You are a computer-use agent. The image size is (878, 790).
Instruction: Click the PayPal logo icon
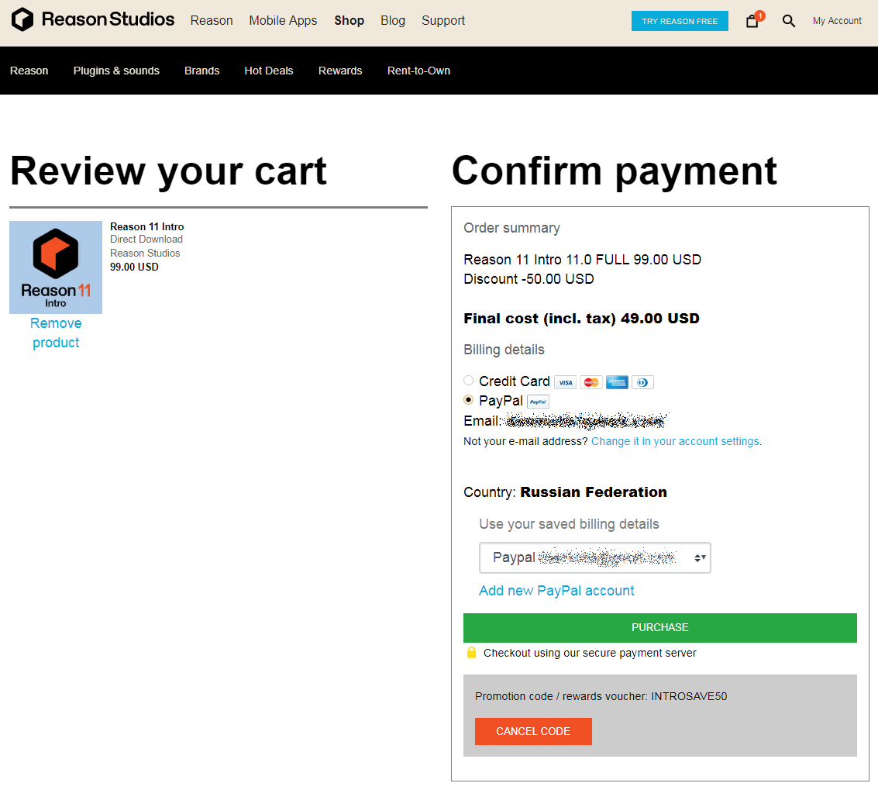coord(538,402)
